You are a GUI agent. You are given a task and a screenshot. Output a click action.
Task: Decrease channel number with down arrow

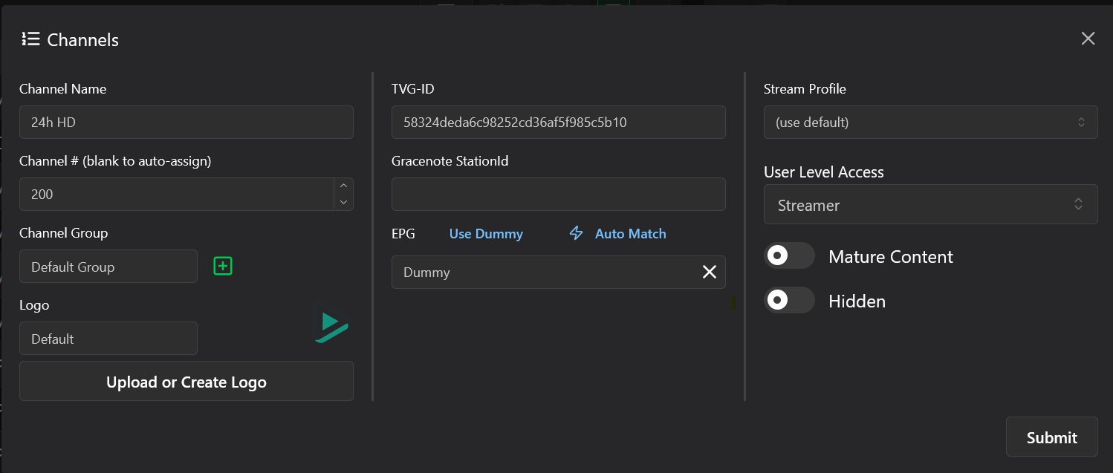pyautogui.click(x=343, y=202)
